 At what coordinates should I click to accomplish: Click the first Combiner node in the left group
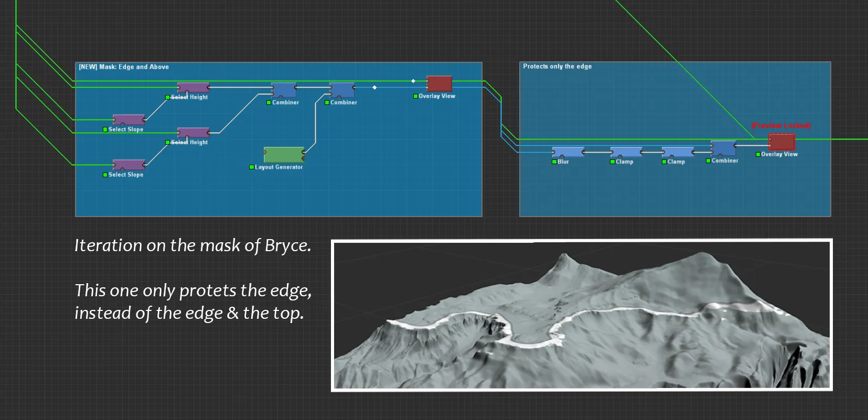[284, 91]
